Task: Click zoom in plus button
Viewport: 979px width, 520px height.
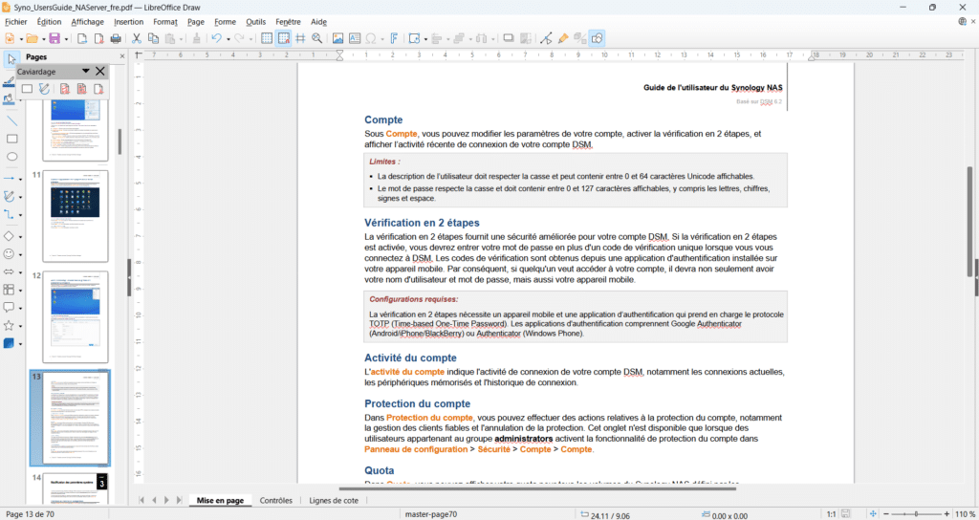Action: (x=947, y=514)
